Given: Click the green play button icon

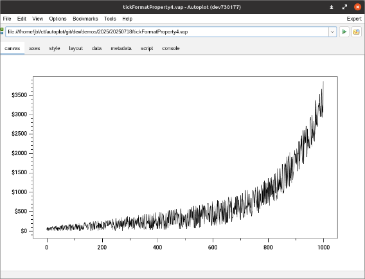Looking at the screenshot, I should [344, 32].
